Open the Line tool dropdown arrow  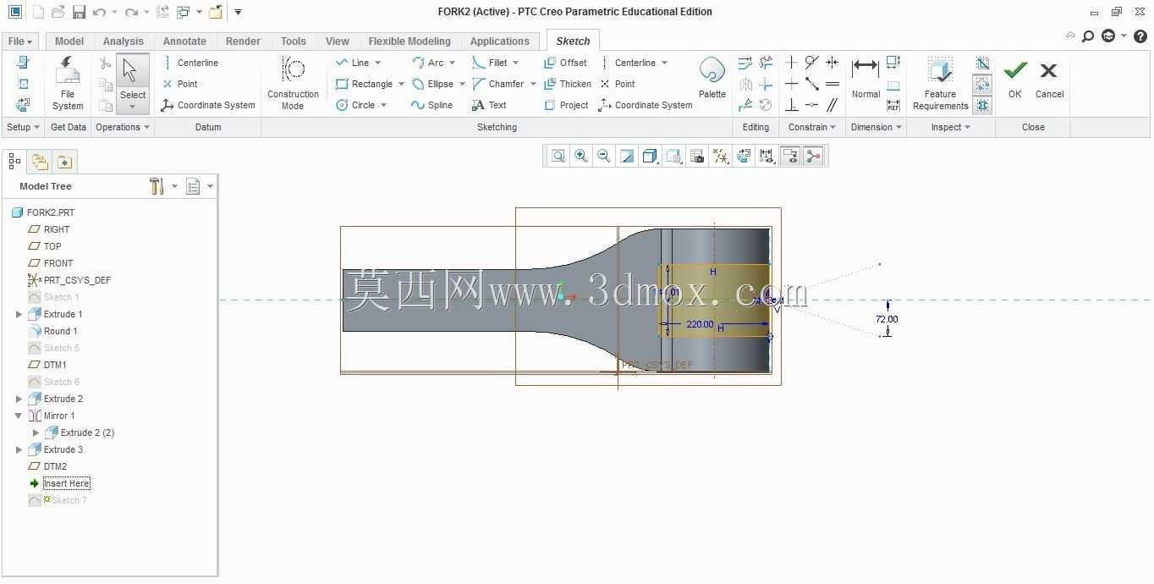pyautogui.click(x=377, y=63)
